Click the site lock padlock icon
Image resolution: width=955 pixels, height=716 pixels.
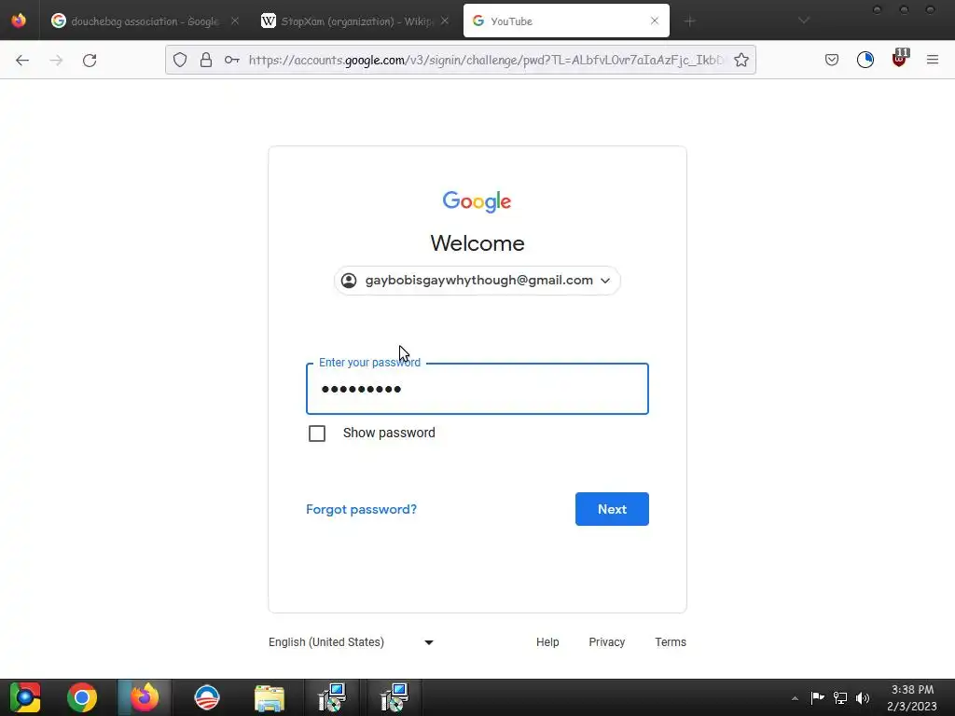tap(206, 60)
